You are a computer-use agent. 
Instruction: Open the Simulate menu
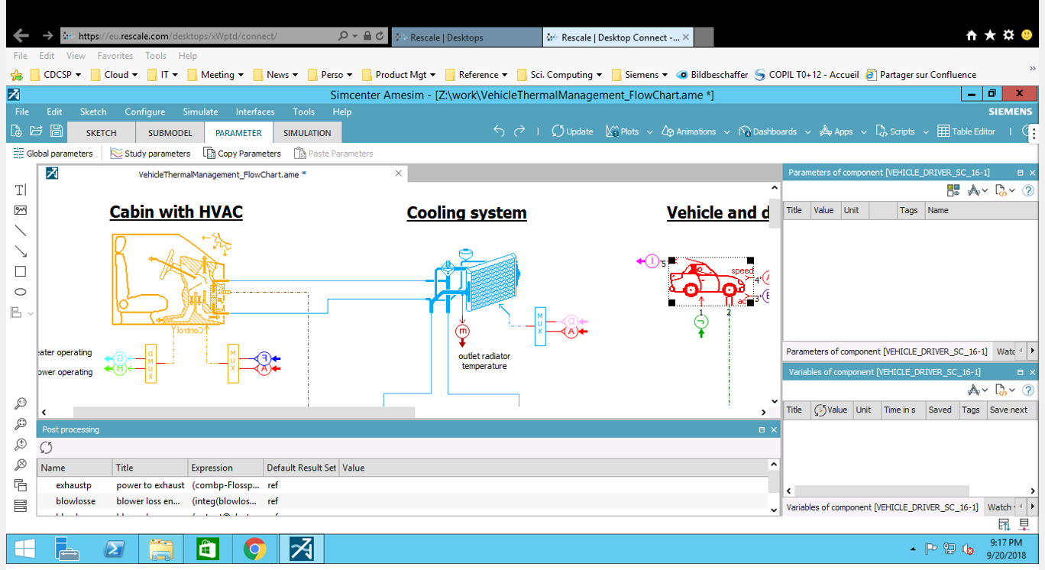200,112
